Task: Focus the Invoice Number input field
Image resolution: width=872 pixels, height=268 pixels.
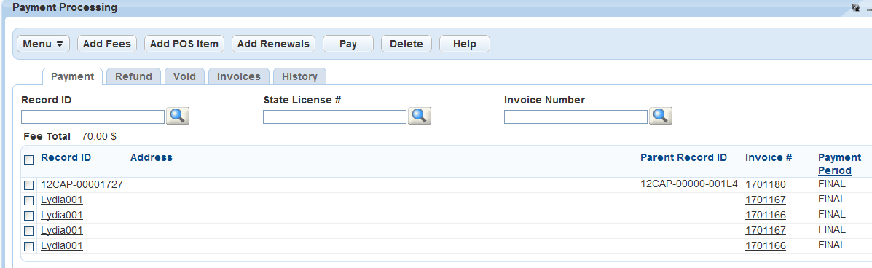Action: coord(576,117)
